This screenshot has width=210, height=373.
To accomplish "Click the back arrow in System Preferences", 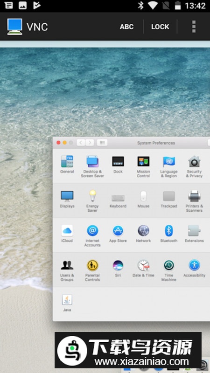I will pyautogui.click(x=81, y=143).
